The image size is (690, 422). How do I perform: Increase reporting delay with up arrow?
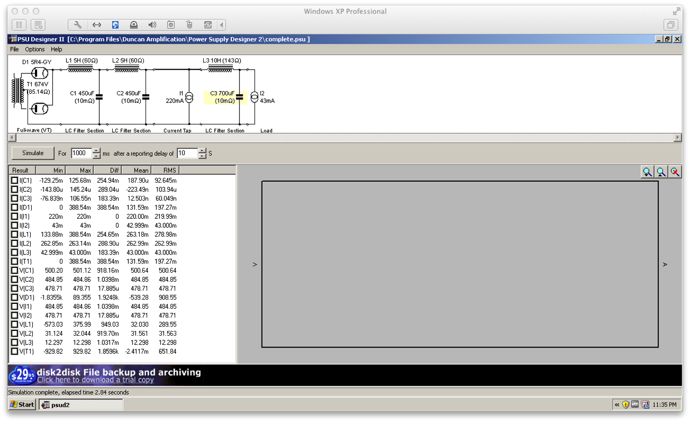pos(202,150)
